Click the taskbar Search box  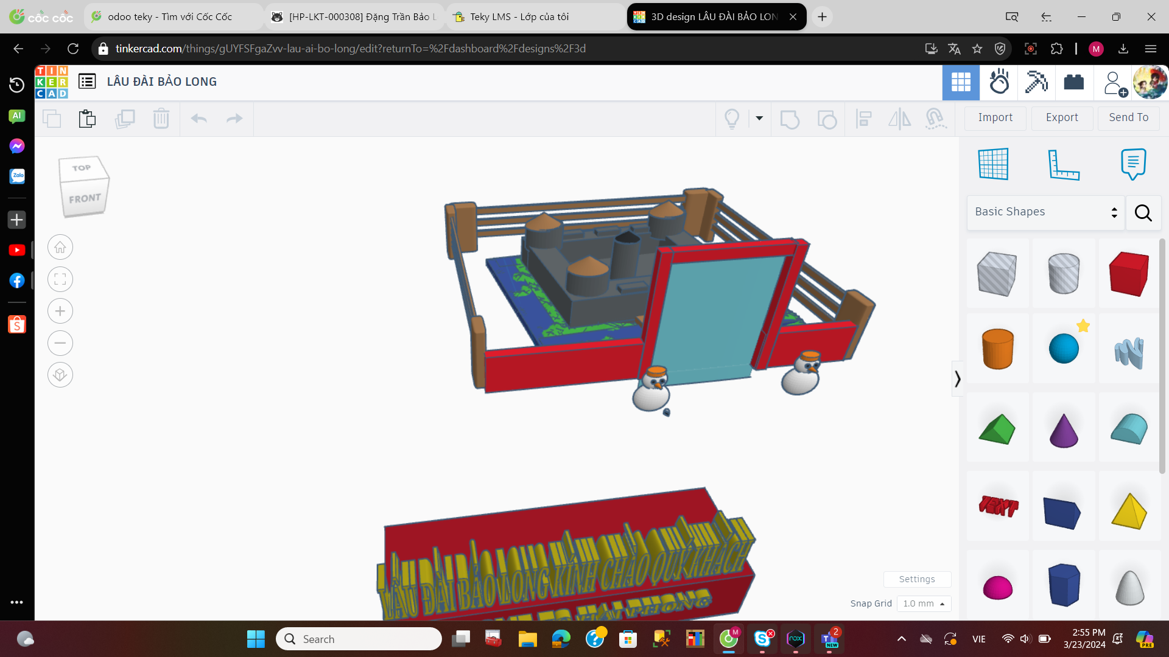(x=359, y=639)
